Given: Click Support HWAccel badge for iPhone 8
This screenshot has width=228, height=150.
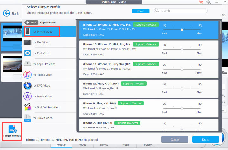Looking at the screenshot, I should (131, 103).
